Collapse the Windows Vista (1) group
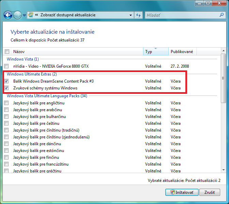Image resolution: width=229 pixels, height=204 pixels. (x=23, y=59)
